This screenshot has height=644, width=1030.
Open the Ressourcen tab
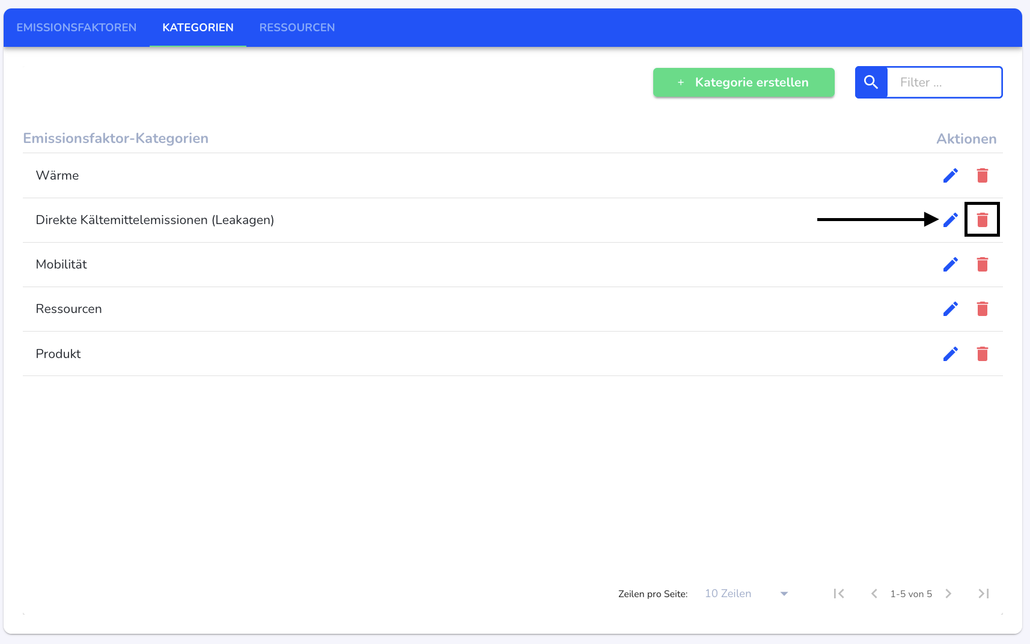297,28
